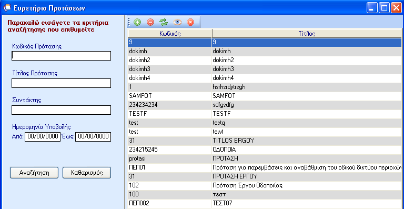Select the row with code 234234234
Screen dimensions: 404x209
pyautogui.click(x=265, y=105)
